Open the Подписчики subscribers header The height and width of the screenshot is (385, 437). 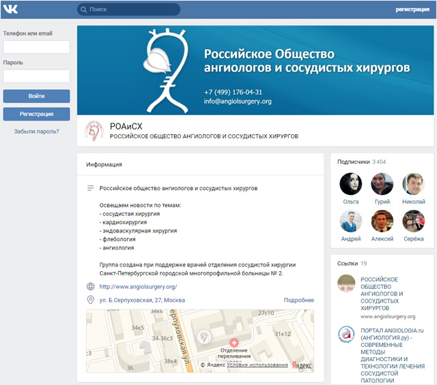tap(354, 162)
